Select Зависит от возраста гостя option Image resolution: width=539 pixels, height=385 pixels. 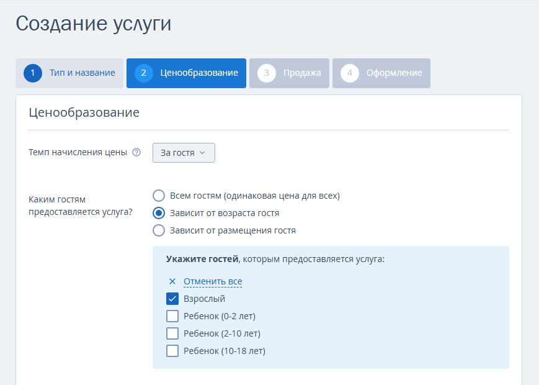tap(158, 213)
